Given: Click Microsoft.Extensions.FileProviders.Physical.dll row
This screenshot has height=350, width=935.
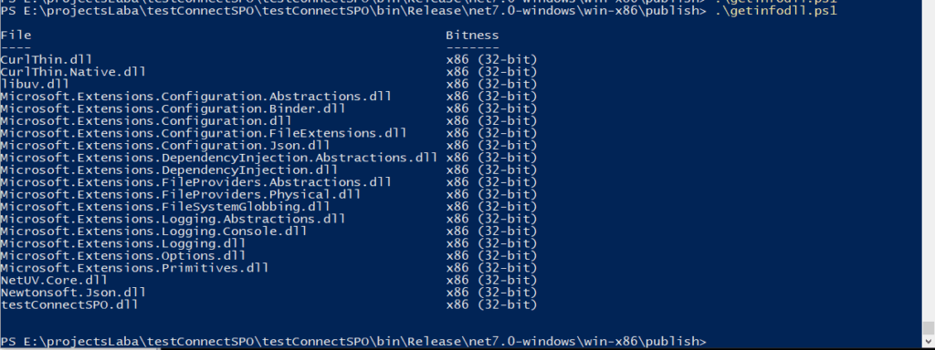Looking at the screenshot, I should [181, 195].
